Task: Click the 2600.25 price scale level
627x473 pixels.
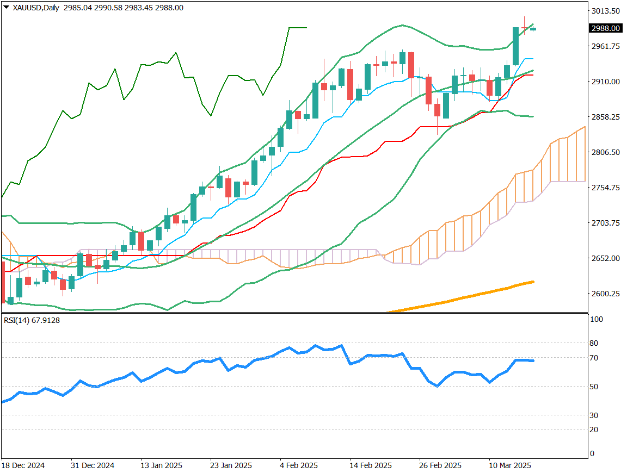Action: click(607, 294)
